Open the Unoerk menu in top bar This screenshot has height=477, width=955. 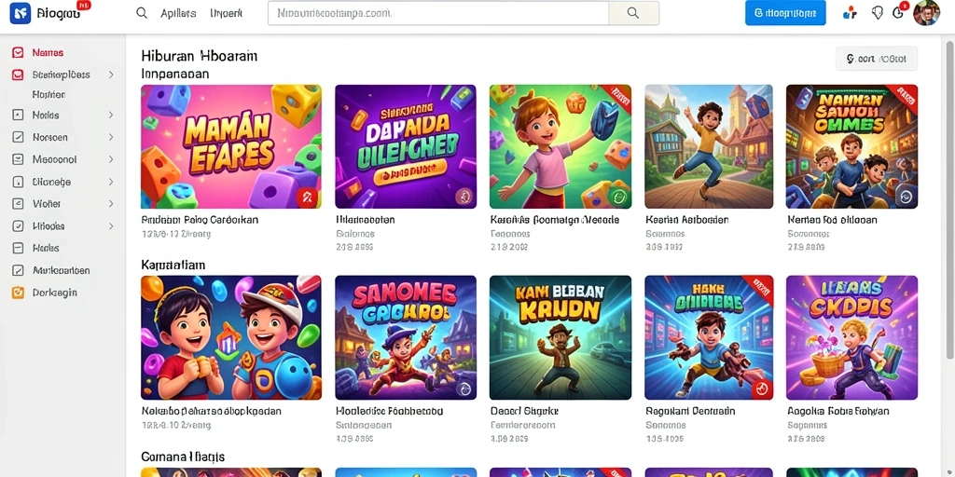(226, 13)
